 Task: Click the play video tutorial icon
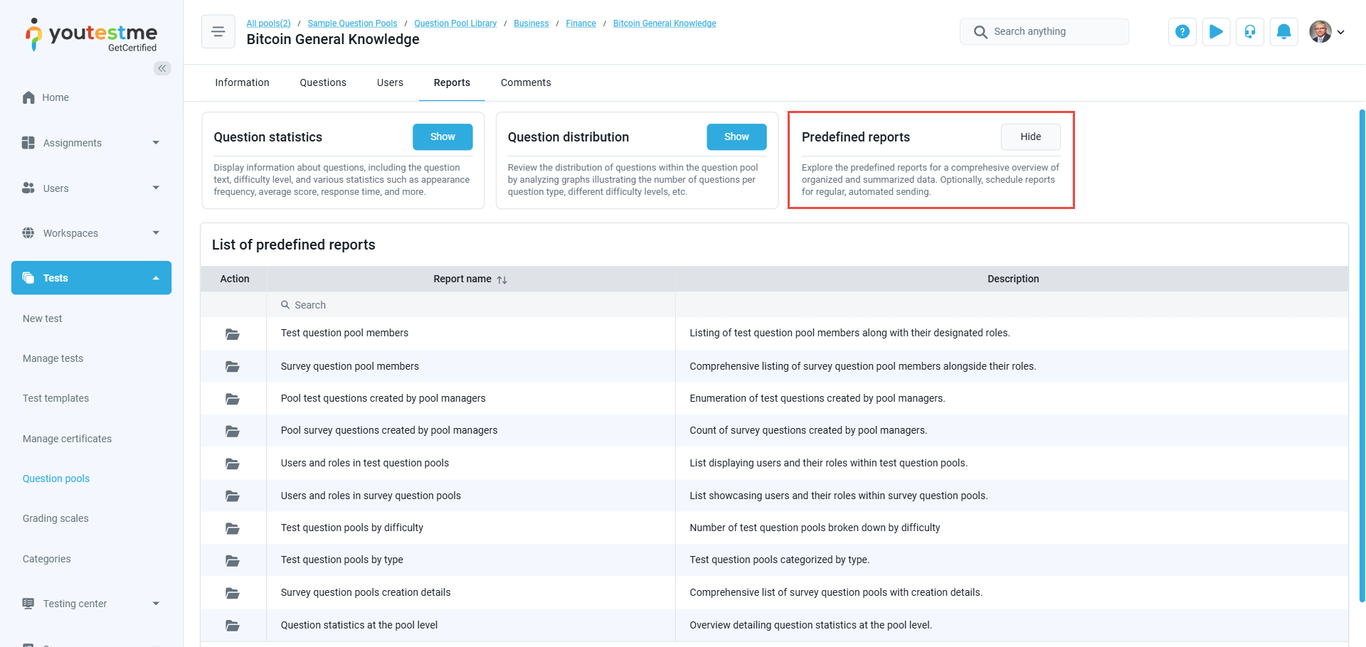[x=1216, y=32]
